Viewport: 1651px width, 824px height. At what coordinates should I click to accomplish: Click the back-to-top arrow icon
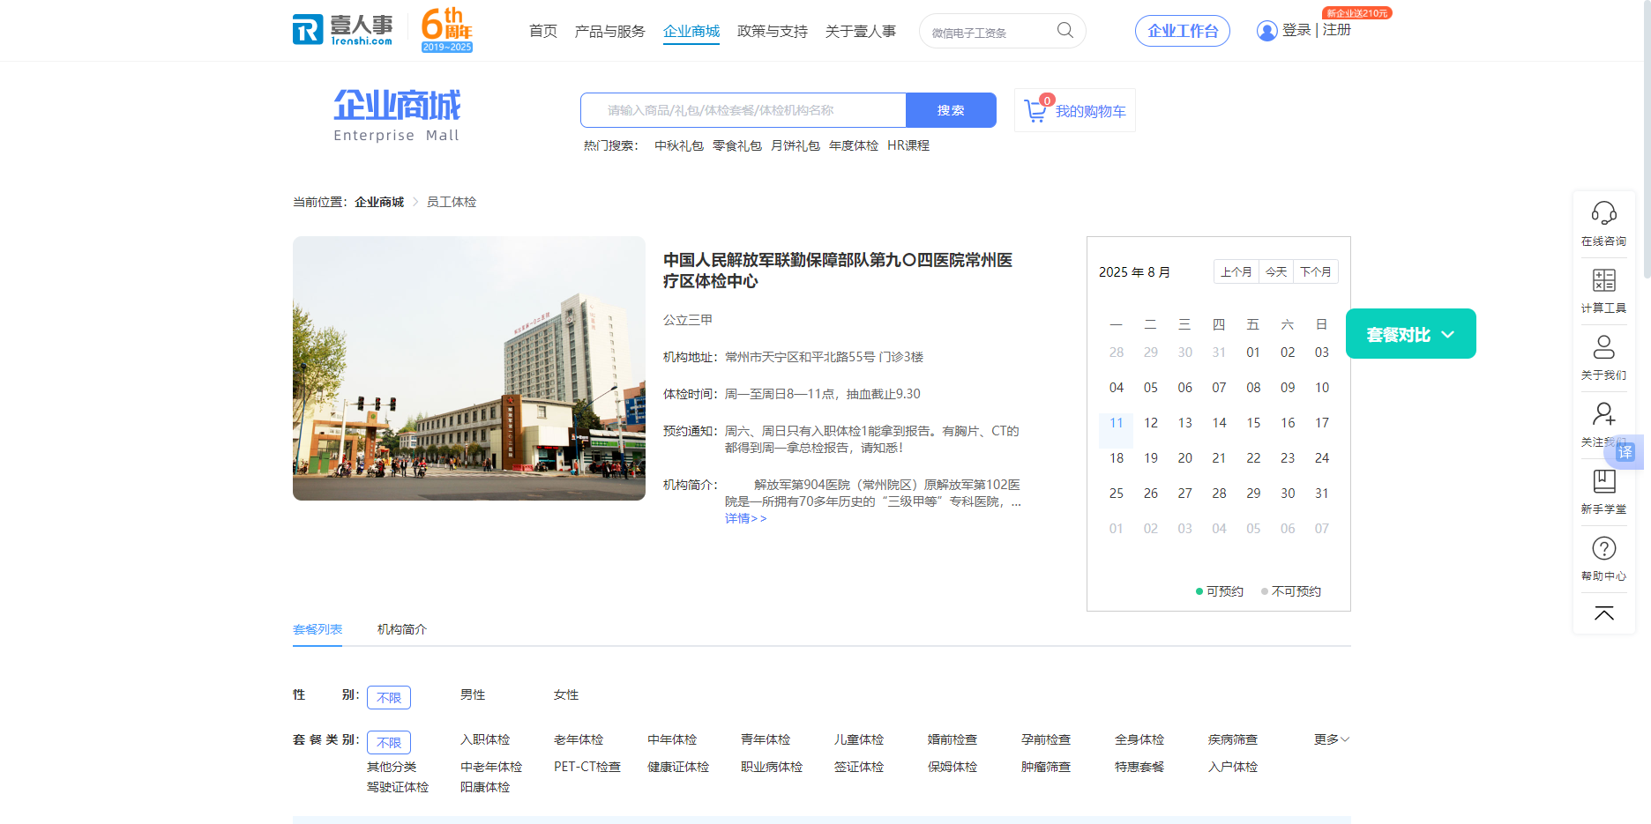pyautogui.click(x=1604, y=613)
